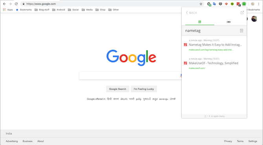Click I'm Feeling Lucky button
Viewport: 263px width, 145px height.
tap(144, 89)
